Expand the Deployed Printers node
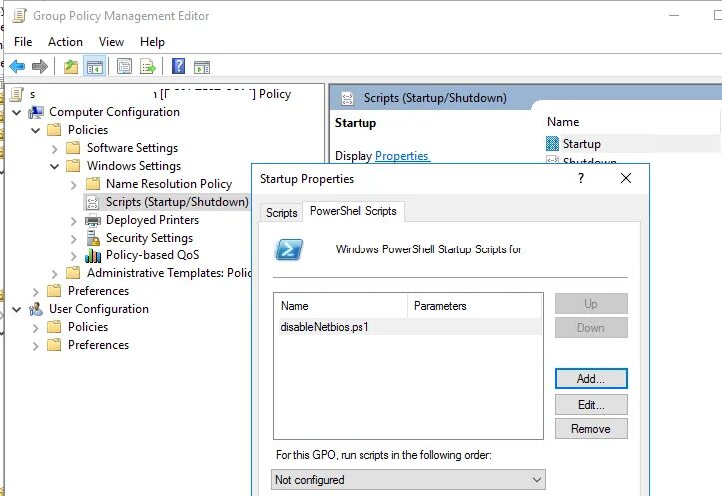The image size is (722, 496). [74, 221]
